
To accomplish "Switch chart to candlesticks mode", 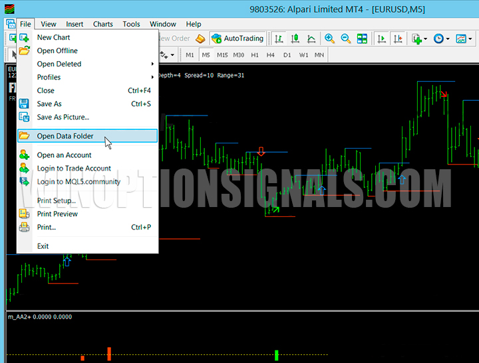I will (x=295, y=38).
